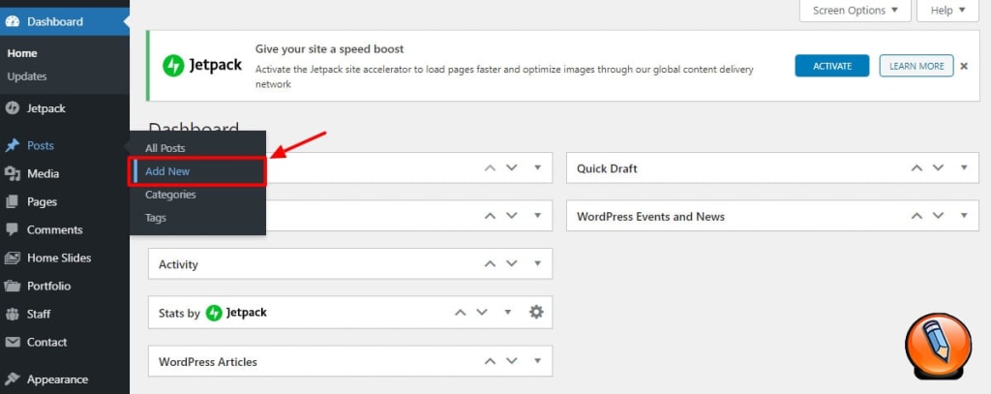Toggle Activity panel collapse triangle
Image resolution: width=991 pixels, height=394 pixels.
[537, 263]
